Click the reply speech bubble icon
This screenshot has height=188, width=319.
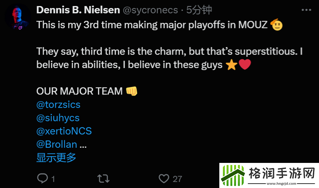point(42,179)
